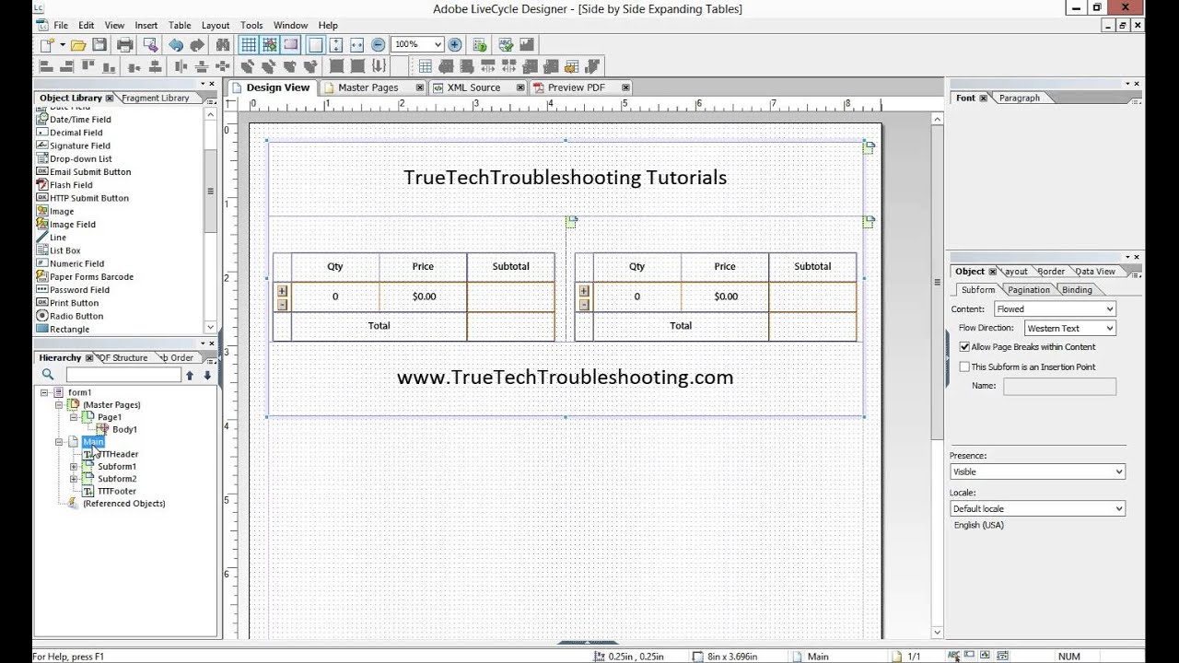1179x663 pixels.
Task: Click the align left icon in layout toolbar
Action: (45, 66)
